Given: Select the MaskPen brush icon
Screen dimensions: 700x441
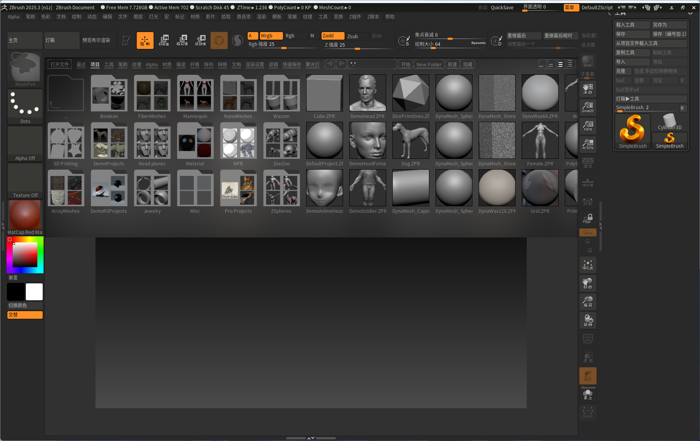Looking at the screenshot, I should click(x=25, y=69).
